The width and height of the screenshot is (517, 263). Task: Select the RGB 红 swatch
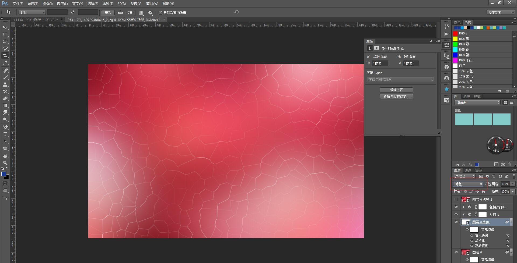tap(455, 33)
